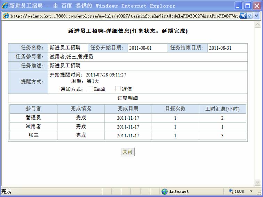The width and height of the screenshot is (263, 197).
Task: Click the 工时汇总(小时) column header
Action: point(222,109)
